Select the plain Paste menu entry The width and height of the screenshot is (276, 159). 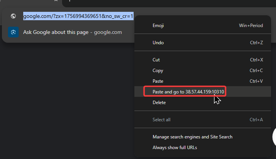(x=203, y=81)
